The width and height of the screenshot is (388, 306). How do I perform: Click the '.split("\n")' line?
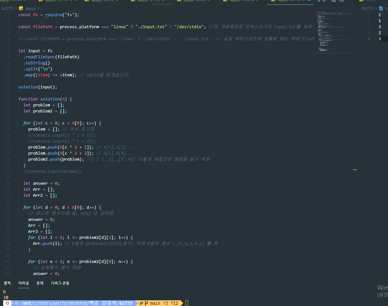coord(38,69)
